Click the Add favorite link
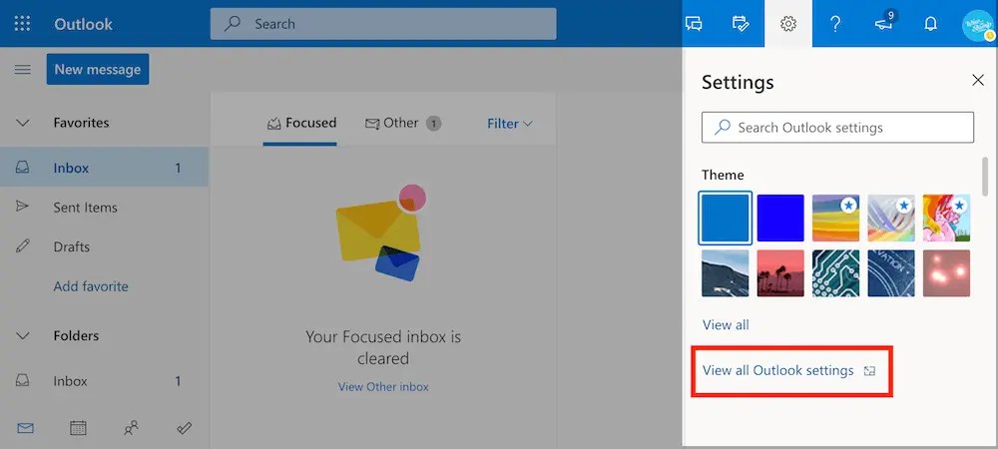 91,286
